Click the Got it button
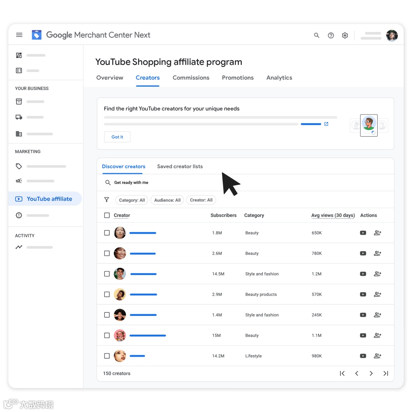 coord(117,137)
